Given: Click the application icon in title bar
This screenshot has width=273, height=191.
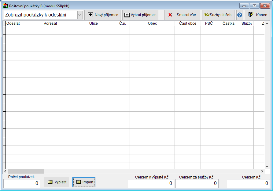Looking at the screenshot, I should 5,6.
